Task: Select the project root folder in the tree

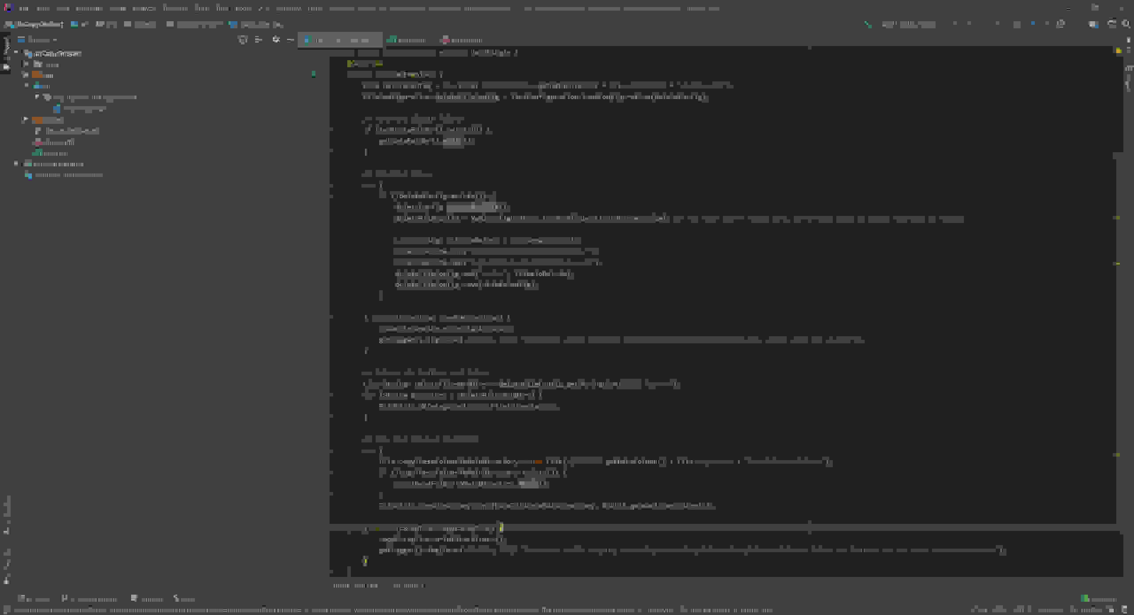Action: [x=54, y=54]
